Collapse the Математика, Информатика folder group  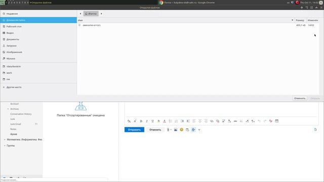tap(5, 140)
